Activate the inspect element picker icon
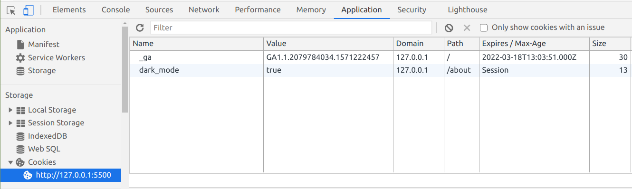This screenshot has height=189, width=632. pos(11,9)
